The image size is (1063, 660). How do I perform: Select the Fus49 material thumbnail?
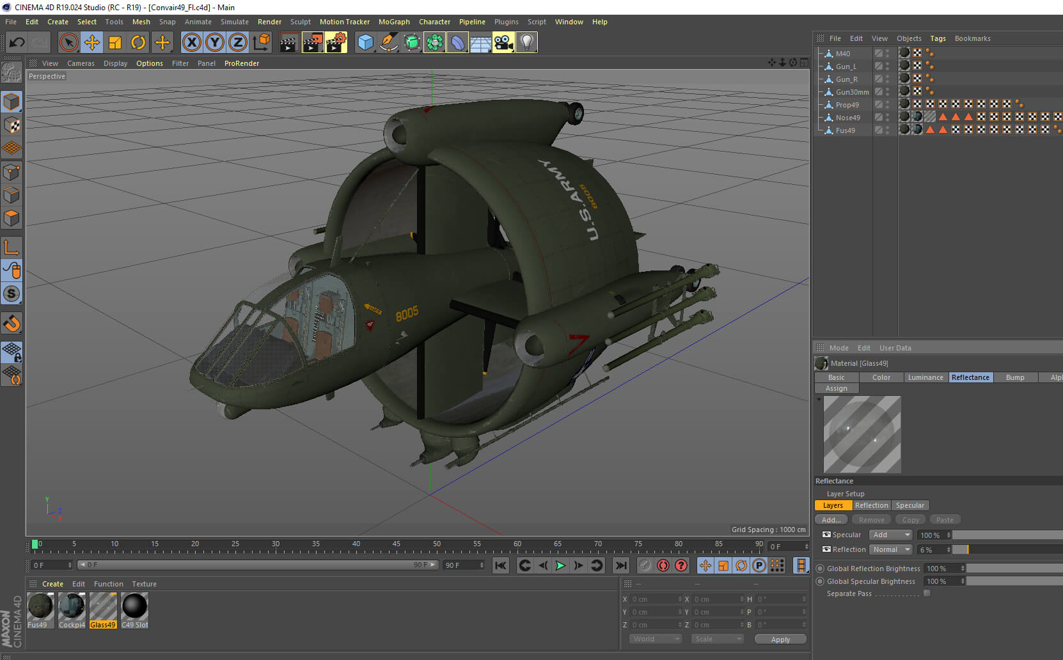coord(40,606)
